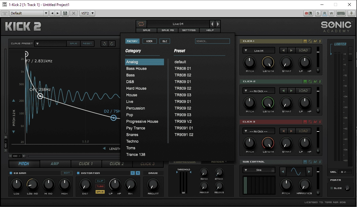The width and height of the screenshot is (357, 207).
Task: Click the zoom out minus beside 100 %
Action: tap(11, 156)
